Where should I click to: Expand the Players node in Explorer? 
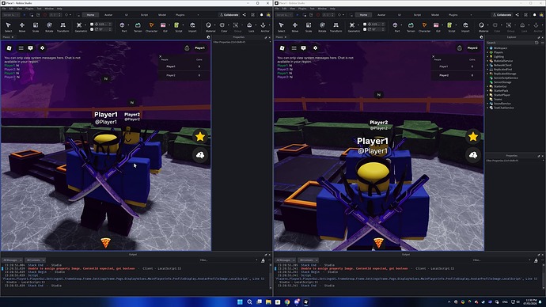pos(487,52)
